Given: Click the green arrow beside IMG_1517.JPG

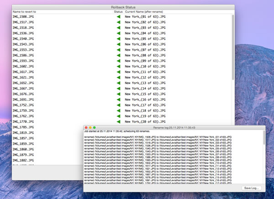Looking at the screenshot, I should (118, 22).
